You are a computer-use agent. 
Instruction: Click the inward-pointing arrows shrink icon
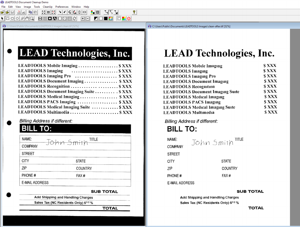[48, 12]
